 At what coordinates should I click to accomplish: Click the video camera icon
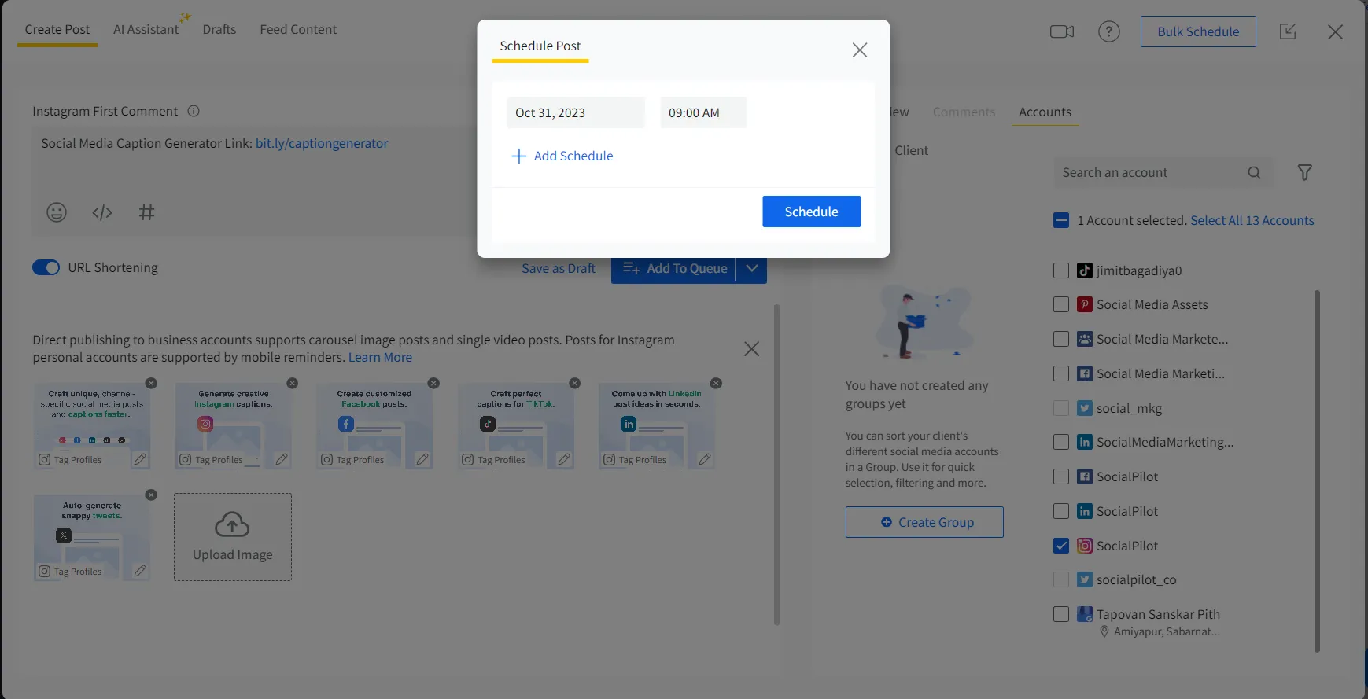[1061, 31]
